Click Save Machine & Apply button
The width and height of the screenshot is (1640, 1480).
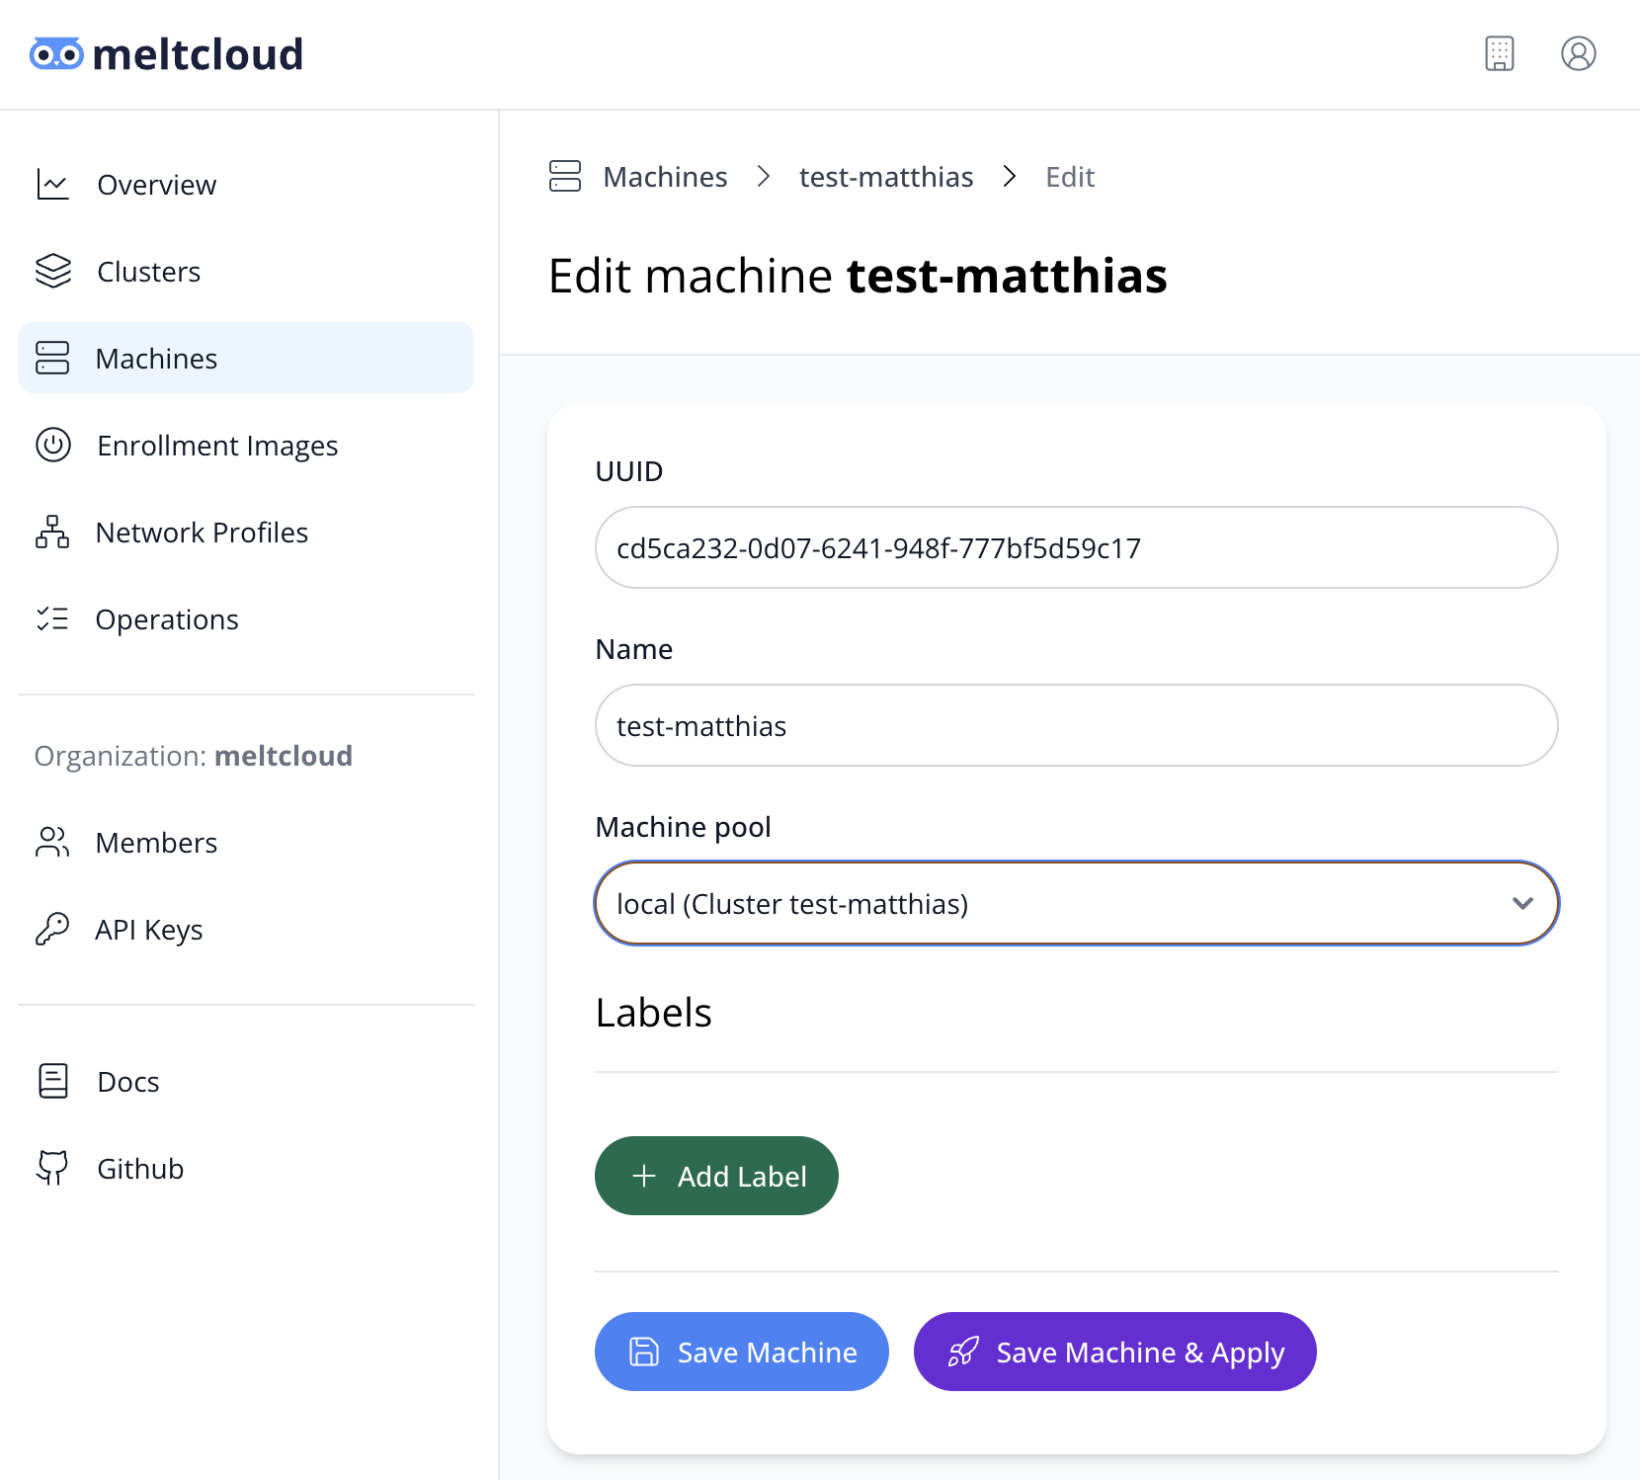point(1114,1352)
